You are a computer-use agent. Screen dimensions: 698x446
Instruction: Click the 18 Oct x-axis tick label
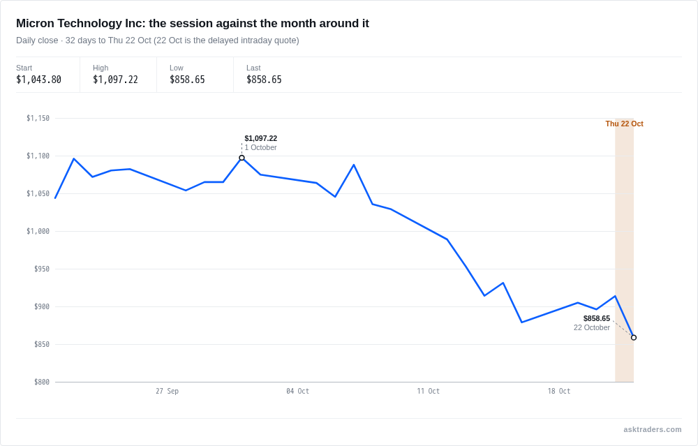coord(558,391)
